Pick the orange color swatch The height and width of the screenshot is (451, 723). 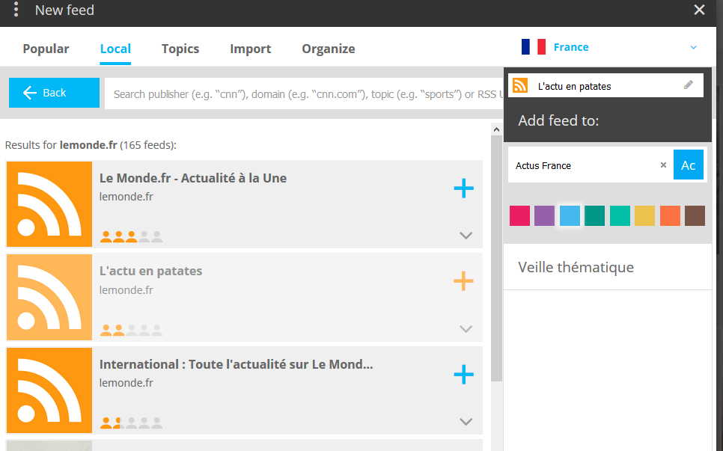point(670,215)
